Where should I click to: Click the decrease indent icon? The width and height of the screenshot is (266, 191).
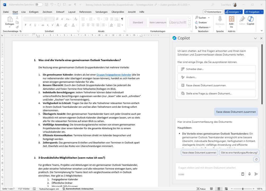point(107,19)
